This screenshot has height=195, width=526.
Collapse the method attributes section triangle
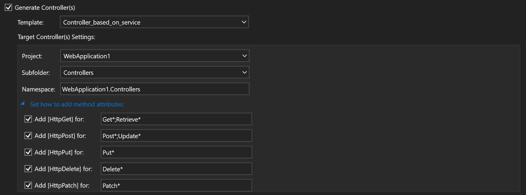tap(22, 104)
